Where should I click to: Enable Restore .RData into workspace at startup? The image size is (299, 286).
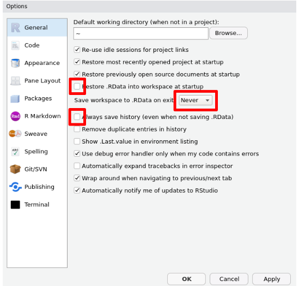pyautogui.click(x=77, y=86)
